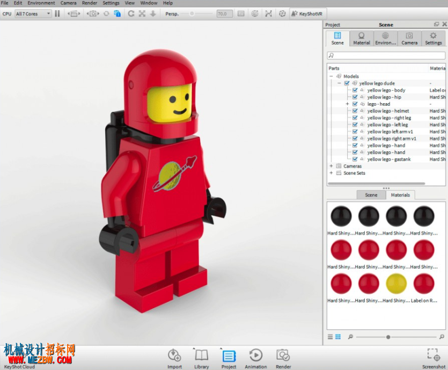Screen dimensions: 448x370
Task: Switch to list view in the materials panel
Action: (x=330, y=337)
